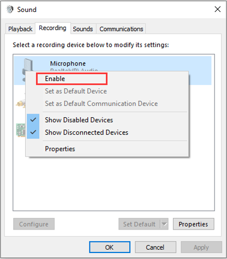227x259 pixels.
Task: Expand the Set Default dropdown arrow
Action: tap(164, 224)
